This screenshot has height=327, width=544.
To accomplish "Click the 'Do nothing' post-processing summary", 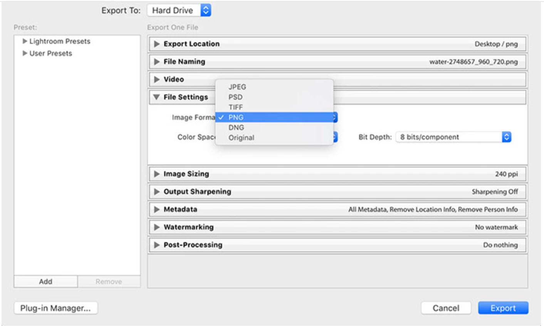I will pos(500,245).
